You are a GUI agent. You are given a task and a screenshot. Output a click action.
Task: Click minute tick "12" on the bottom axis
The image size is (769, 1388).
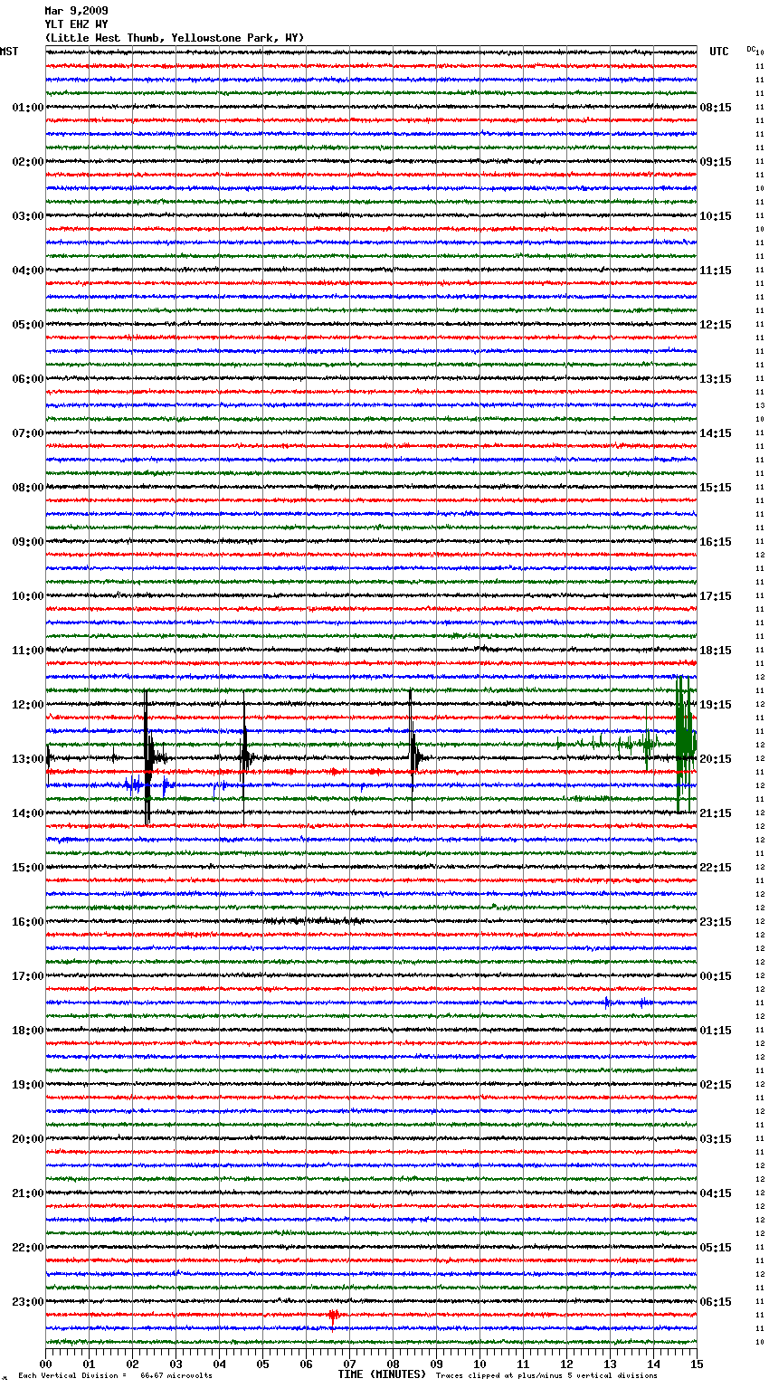tap(566, 1364)
